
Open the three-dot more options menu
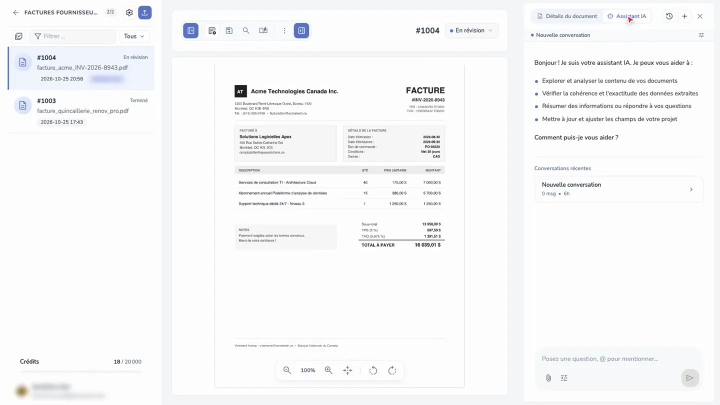pos(284,30)
